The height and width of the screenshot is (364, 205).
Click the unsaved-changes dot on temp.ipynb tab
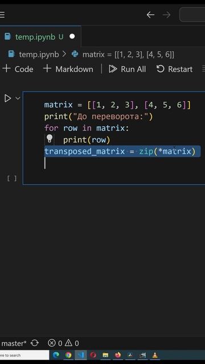72,36
